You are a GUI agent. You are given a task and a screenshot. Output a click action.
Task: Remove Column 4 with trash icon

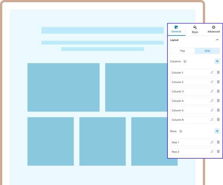218,101
